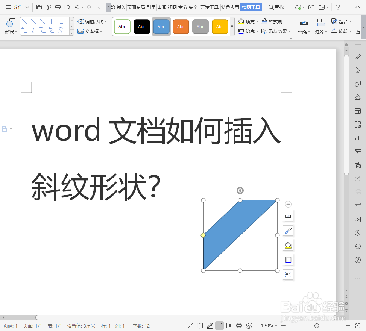Click the vertical scrollbar thumb

346,115
